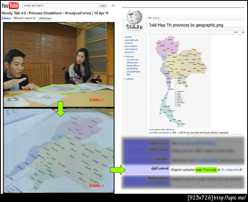248x202 pixels.
Task: Open บริจาคให้วิกิพีเดีย donate link
Action: [134, 72]
